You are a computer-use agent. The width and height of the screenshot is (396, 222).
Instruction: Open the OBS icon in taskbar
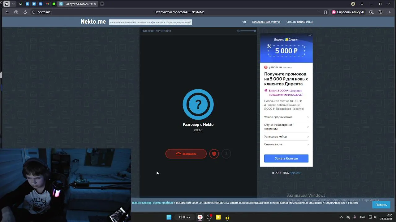(x=209, y=217)
